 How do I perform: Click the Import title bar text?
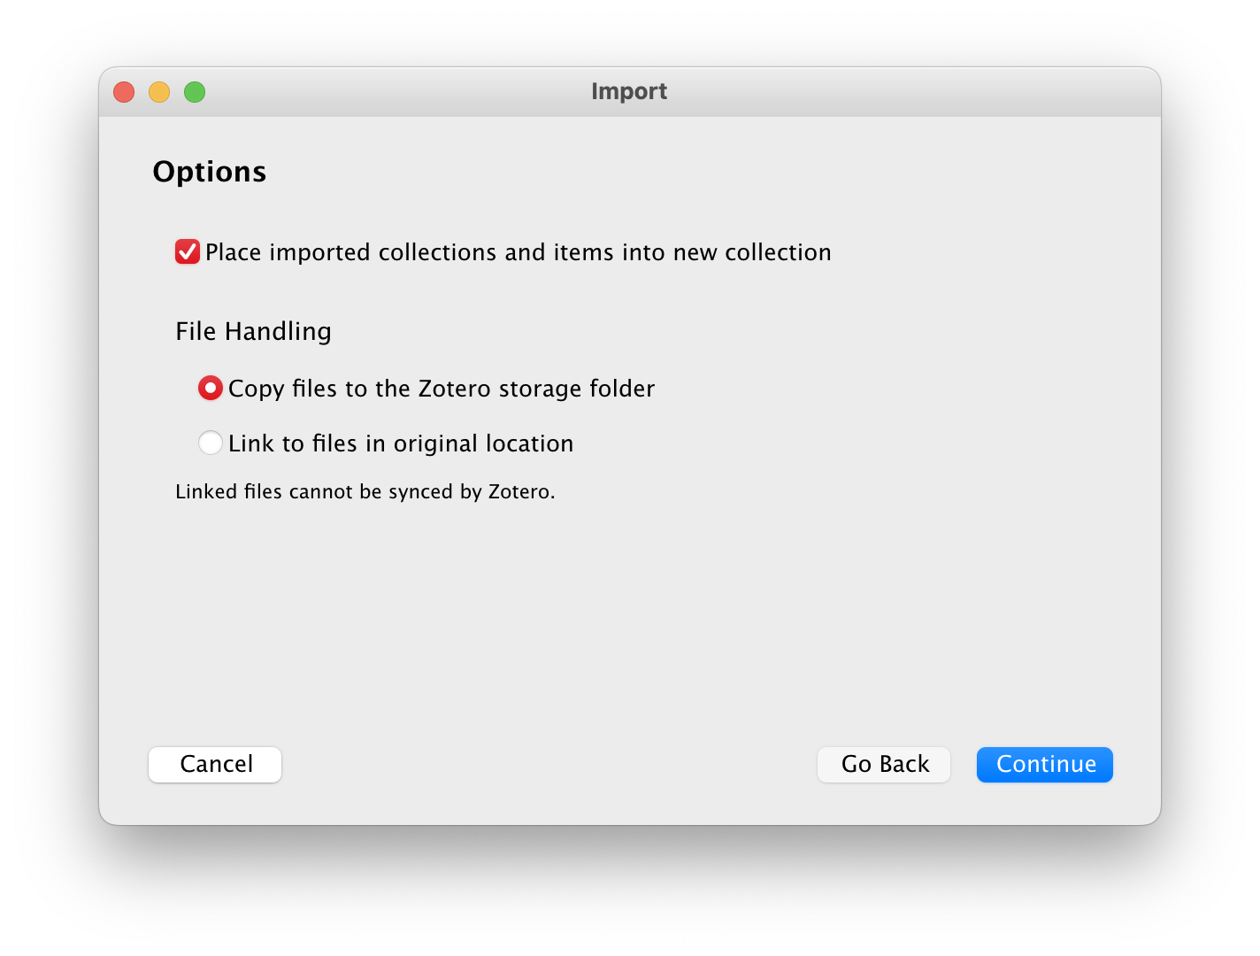628,91
